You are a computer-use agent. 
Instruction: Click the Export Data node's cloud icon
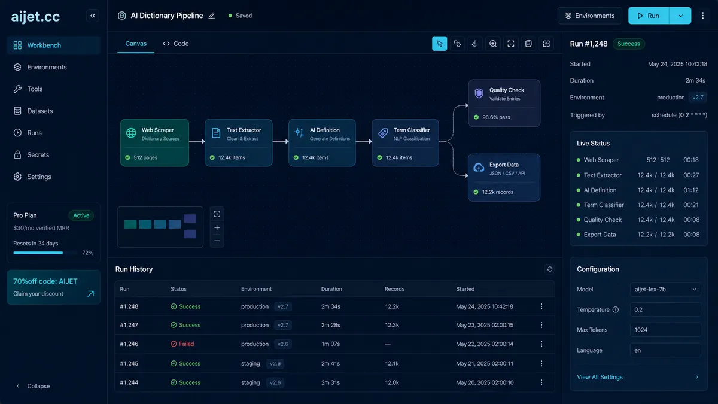click(x=479, y=168)
